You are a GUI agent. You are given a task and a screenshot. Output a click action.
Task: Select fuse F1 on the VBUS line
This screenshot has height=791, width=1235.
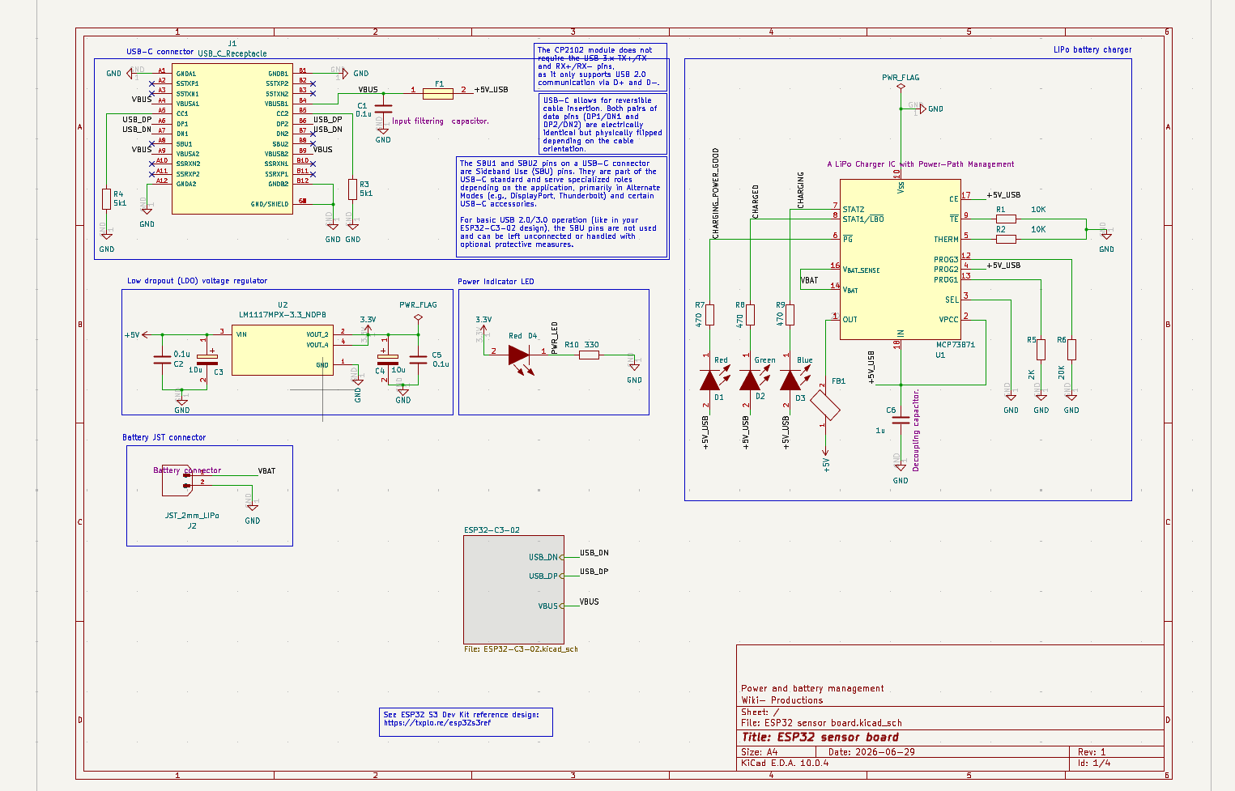[438, 93]
